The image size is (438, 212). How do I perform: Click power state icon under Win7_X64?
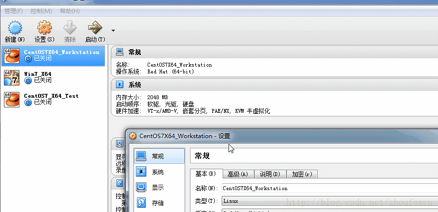coord(28,80)
